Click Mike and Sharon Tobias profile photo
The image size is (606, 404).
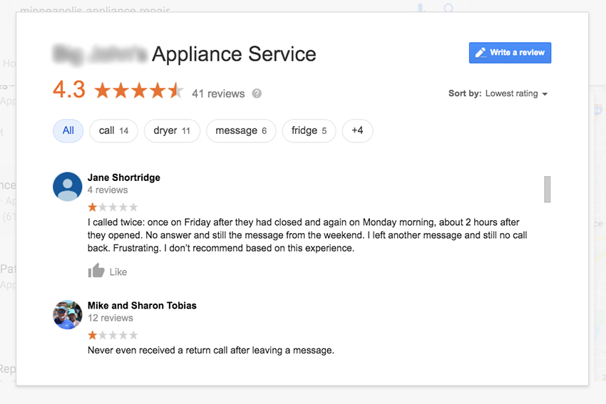coord(67,315)
